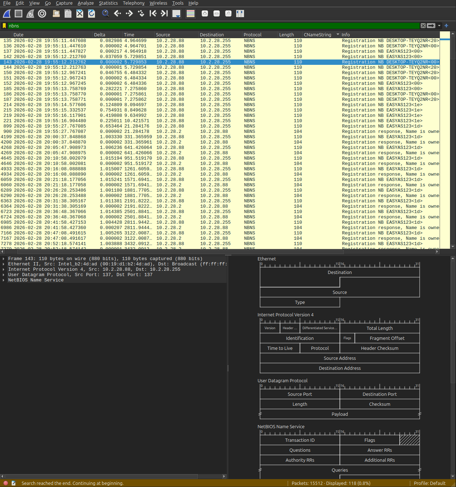Open the Tools menu
Image resolution: width=456 pixels, height=487 pixels.
[178, 3]
